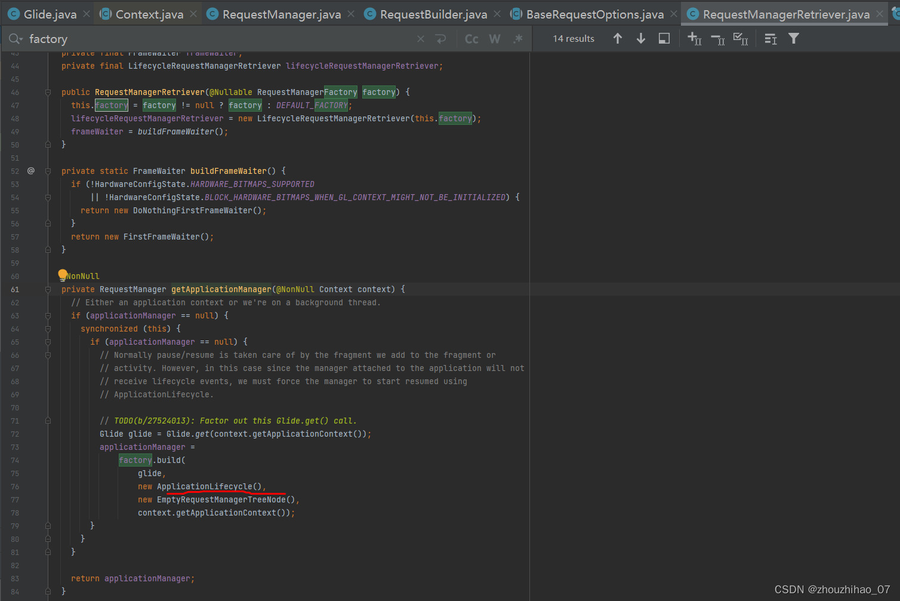Click DEFAULT_FACTORY constant on line 47
Viewport: 900px width, 601px height.
pyautogui.click(x=312, y=105)
